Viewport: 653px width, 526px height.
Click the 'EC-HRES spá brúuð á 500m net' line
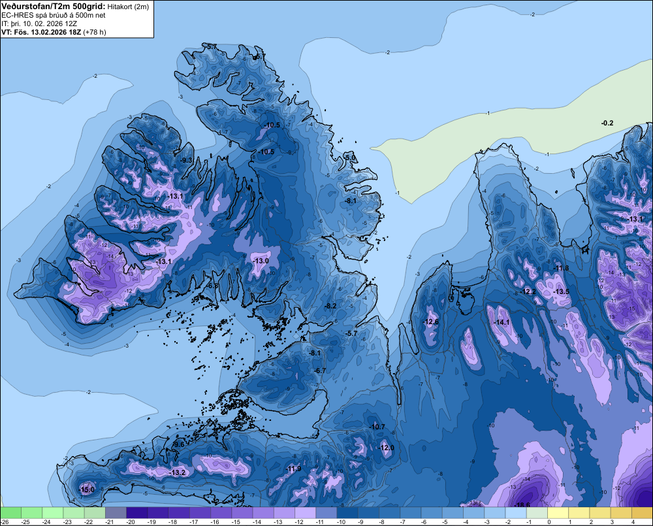tap(54, 15)
